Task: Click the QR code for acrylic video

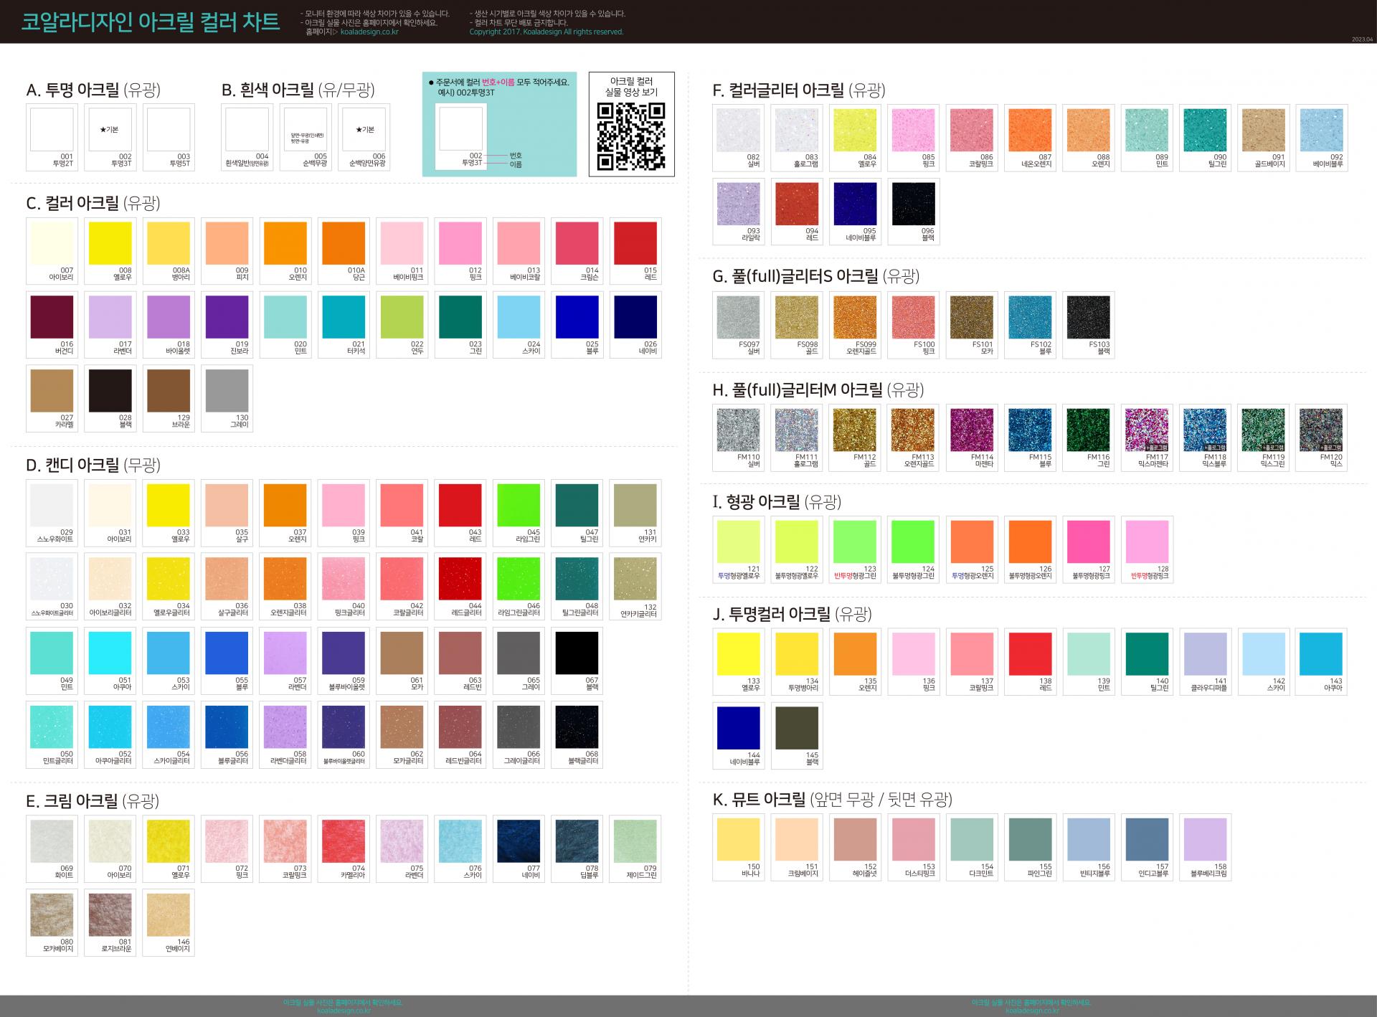Action: pos(631,136)
